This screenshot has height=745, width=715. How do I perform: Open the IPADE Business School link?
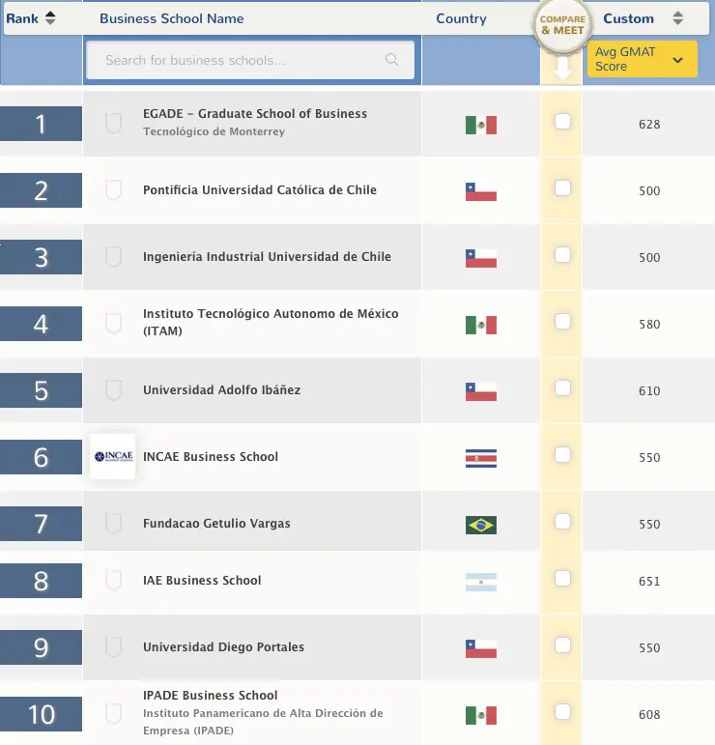click(210, 695)
